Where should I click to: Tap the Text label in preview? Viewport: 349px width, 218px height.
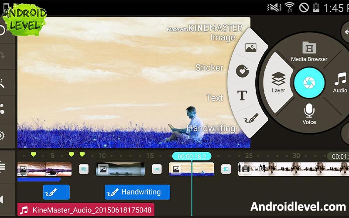pyautogui.click(x=215, y=98)
